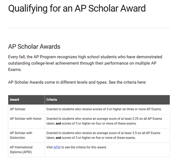Image resolution: width=176 pixels, height=159 pixels.
Task: Click the 'Every fall, the AP Program' paragraph
Action: (85, 63)
